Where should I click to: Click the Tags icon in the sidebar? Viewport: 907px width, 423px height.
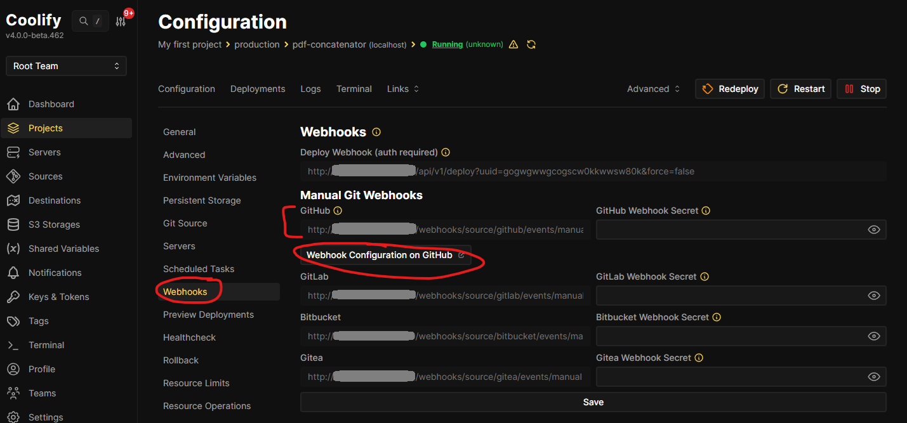(13, 321)
